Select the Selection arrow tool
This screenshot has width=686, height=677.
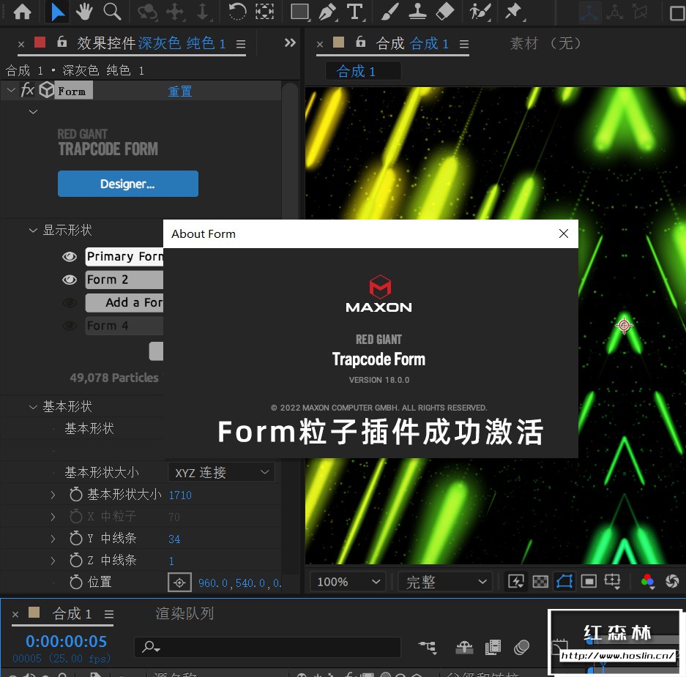(x=57, y=12)
